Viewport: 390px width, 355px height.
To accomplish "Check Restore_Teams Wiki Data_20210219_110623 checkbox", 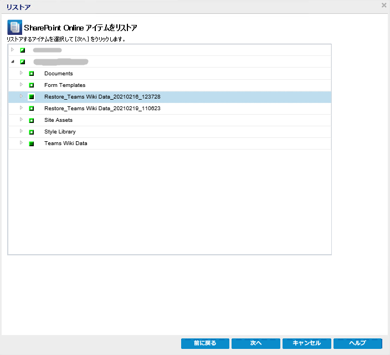I will pyautogui.click(x=32, y=109).
